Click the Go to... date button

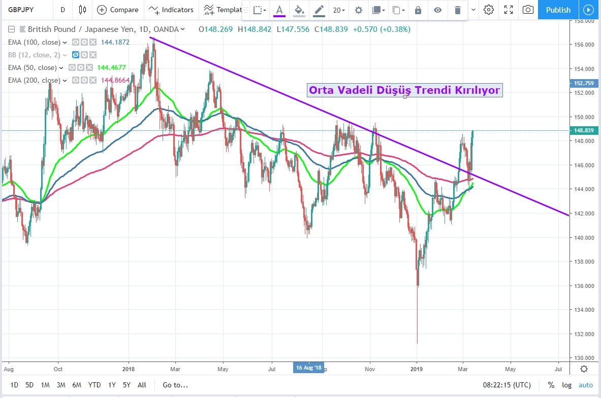click(175, 385)
